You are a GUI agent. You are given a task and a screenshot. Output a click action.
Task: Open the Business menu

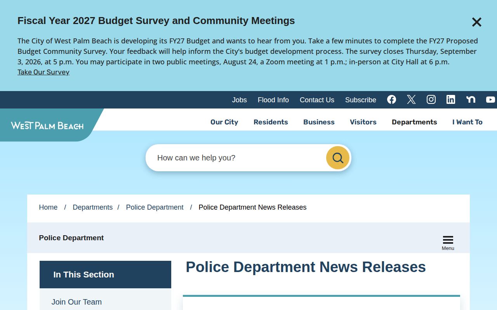(319, 122)
